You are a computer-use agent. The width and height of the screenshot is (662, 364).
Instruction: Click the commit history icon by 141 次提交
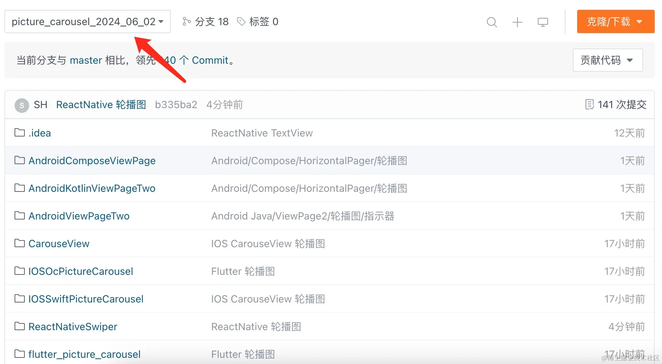click(x=589, y=104)
